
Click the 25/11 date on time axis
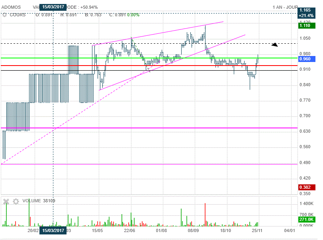pyautogui.click(x=257, y=230)
